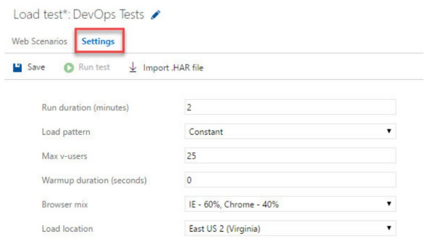437x251 pixels.
Task: Click the Browser mix dropdown arrow
Action: (389, 204)
